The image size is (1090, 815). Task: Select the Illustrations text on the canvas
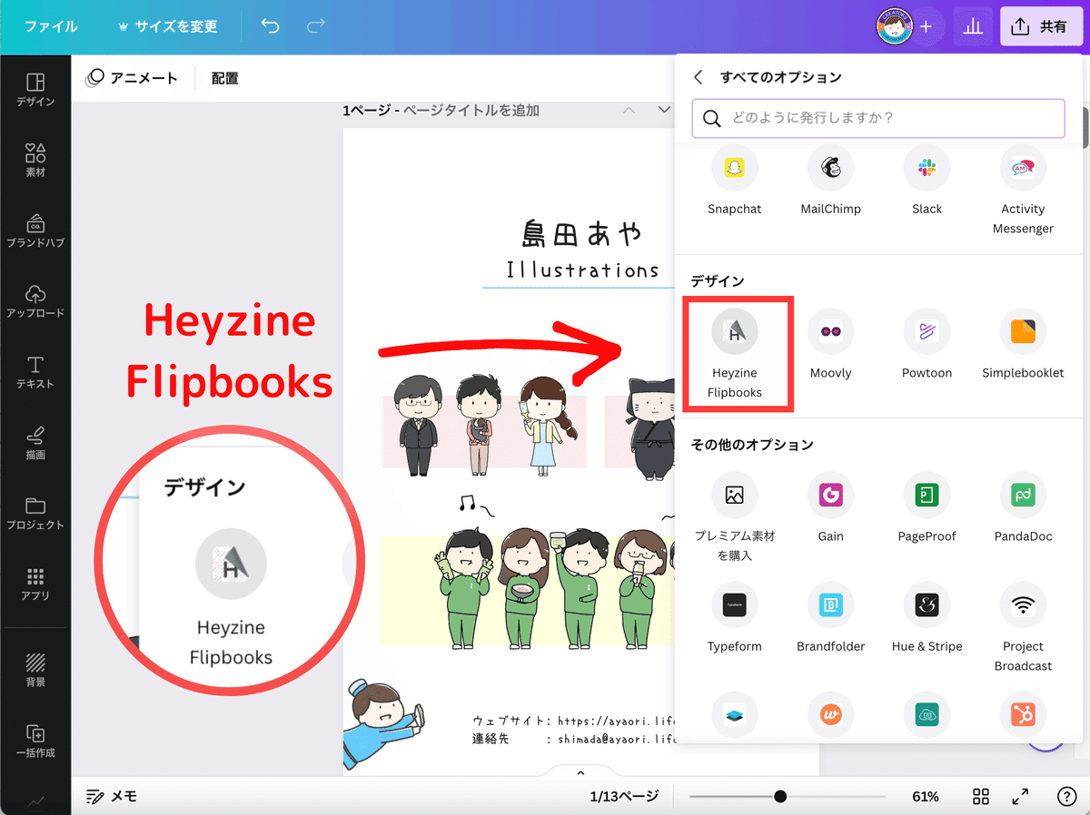point(582,270)
